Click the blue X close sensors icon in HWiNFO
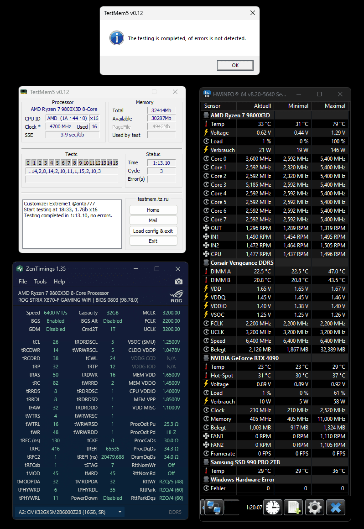The image size is (364, 529). click(x=336, y=508)
